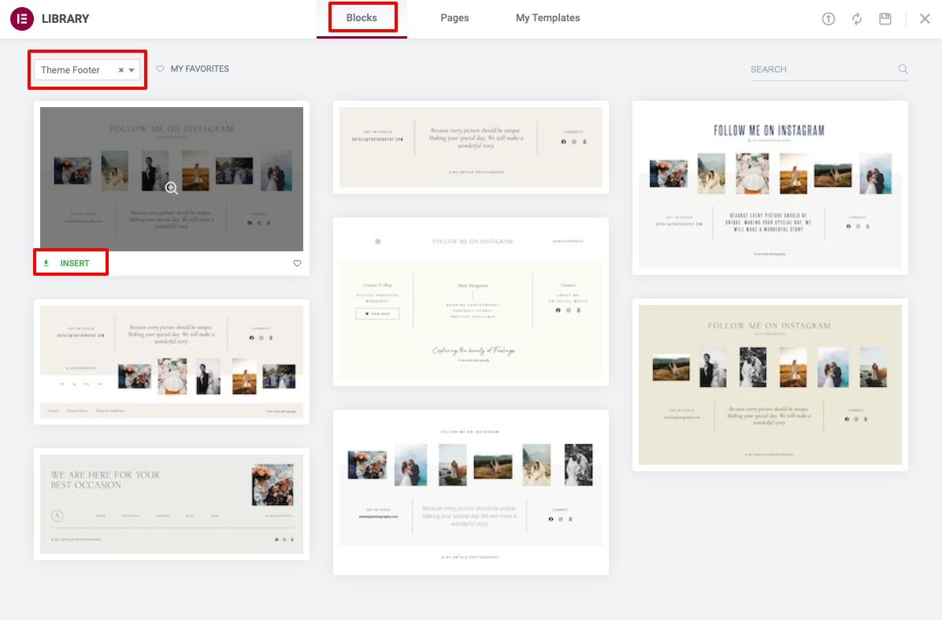Switch to the Blocks tab
The height and width of the screenshot is (620, 942).
click(x=362, y=17)
